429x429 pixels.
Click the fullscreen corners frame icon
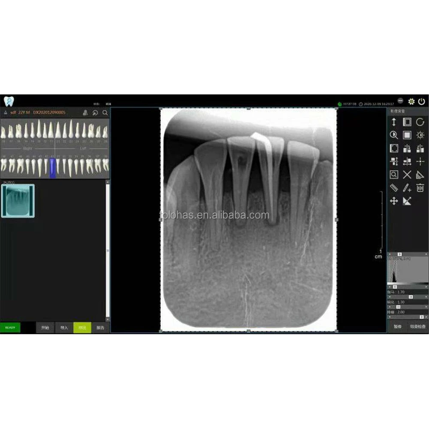coord(394,148)
